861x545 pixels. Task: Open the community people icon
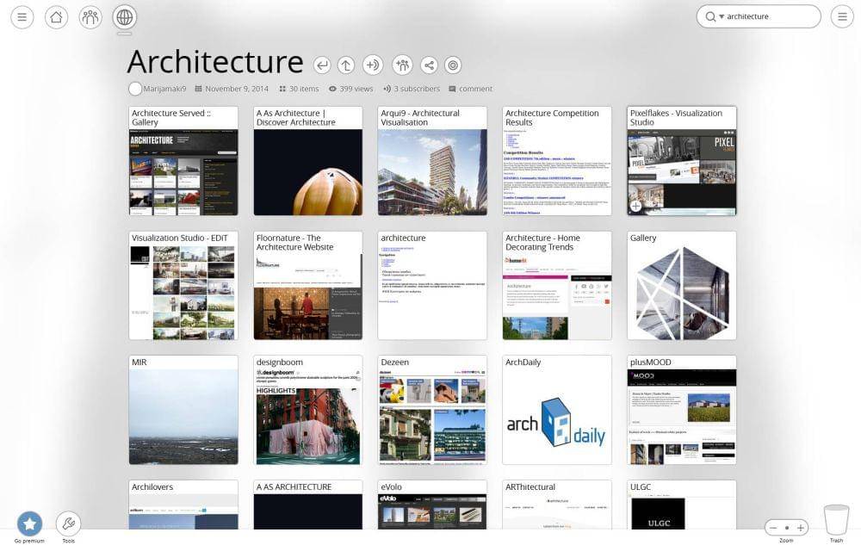(90, 16)
